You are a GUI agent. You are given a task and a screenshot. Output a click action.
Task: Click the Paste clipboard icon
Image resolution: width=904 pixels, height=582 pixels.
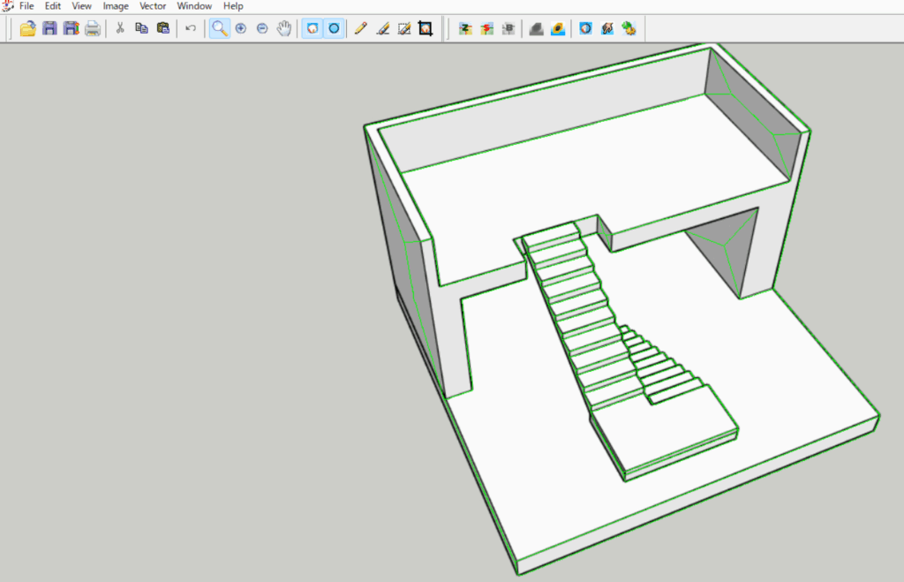(163, 28)
